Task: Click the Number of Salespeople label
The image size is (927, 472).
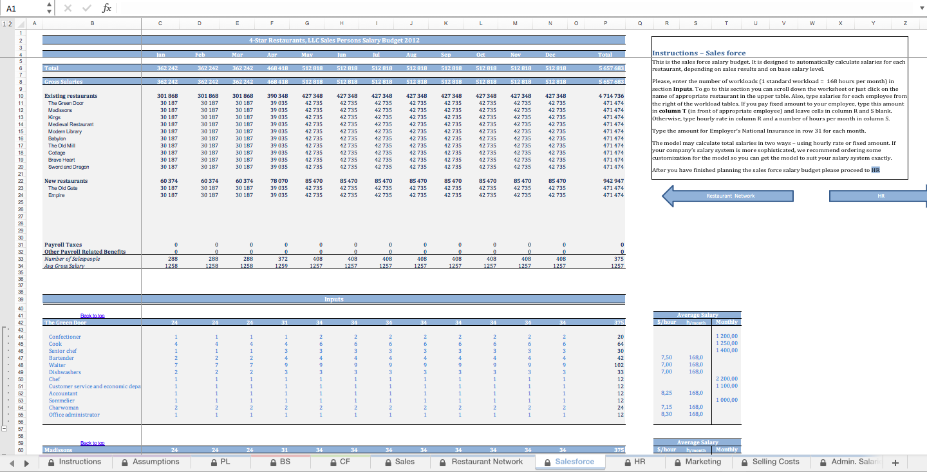Action: pyautogui.click(x=72, y=259)
